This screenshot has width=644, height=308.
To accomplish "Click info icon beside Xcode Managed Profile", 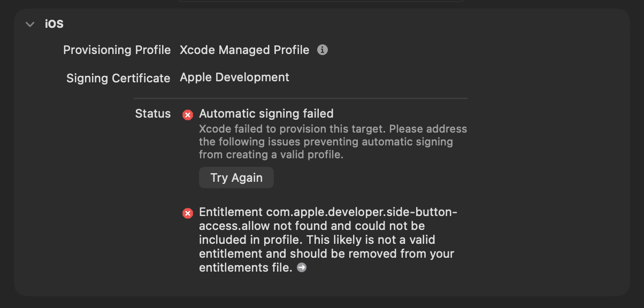I will [x=322, y=50].
